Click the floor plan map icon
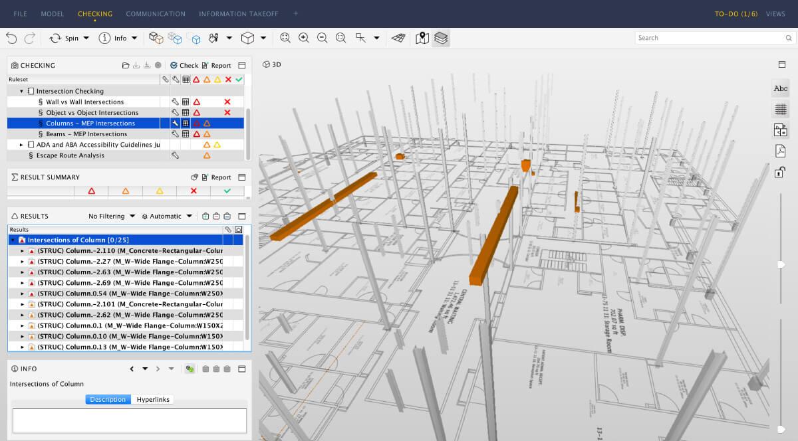Screen dimensions: 798x441 (422, 39)
